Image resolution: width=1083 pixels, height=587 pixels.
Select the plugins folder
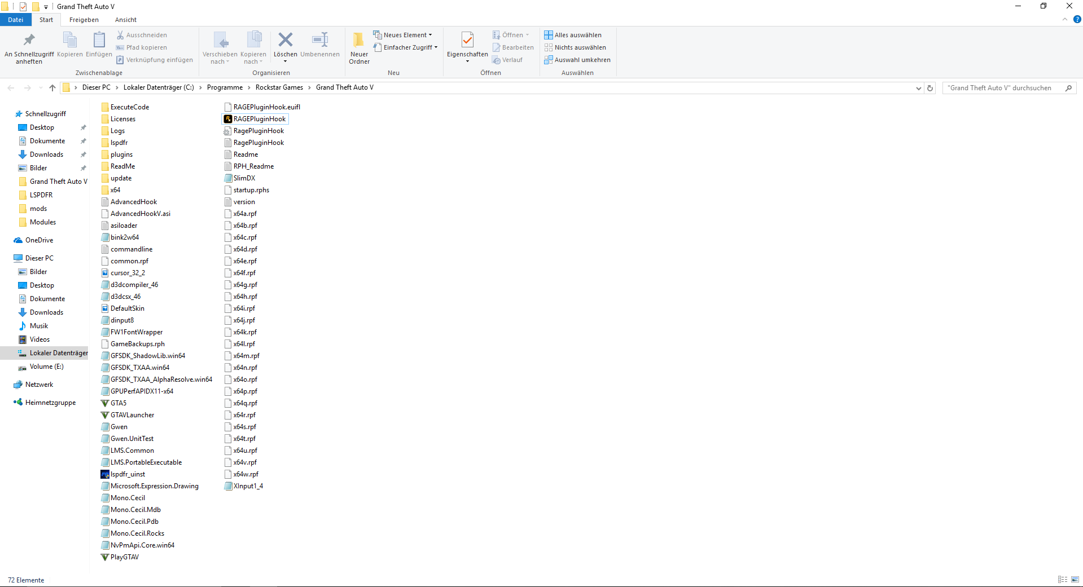[x=117, y=155]
